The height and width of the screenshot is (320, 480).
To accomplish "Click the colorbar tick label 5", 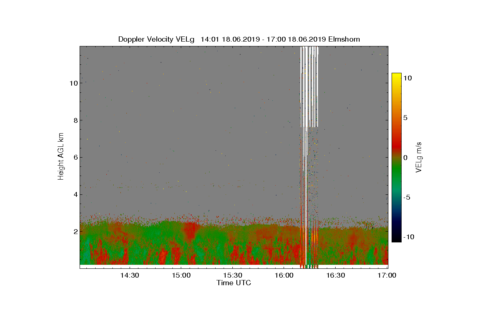I will pos(405,118).
